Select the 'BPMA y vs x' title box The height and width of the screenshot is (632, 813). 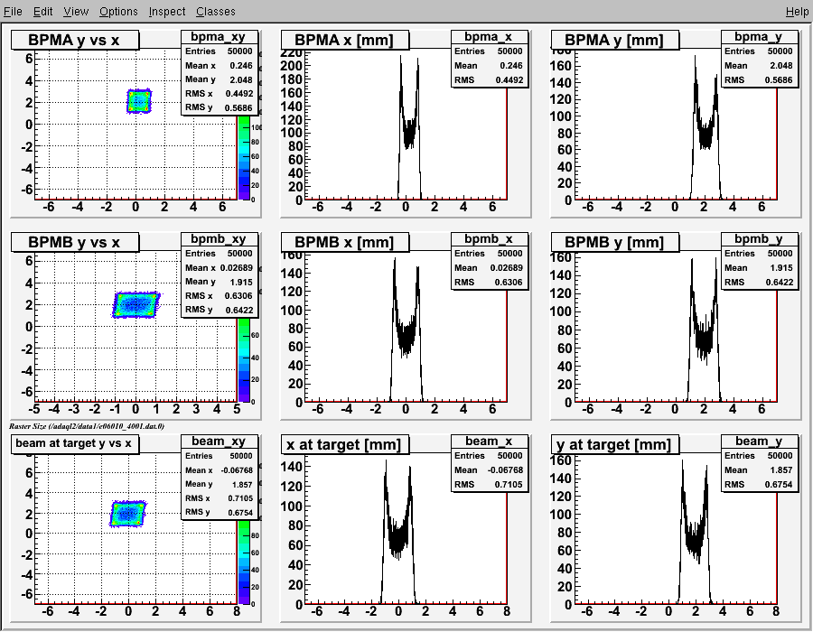point(75,40)
